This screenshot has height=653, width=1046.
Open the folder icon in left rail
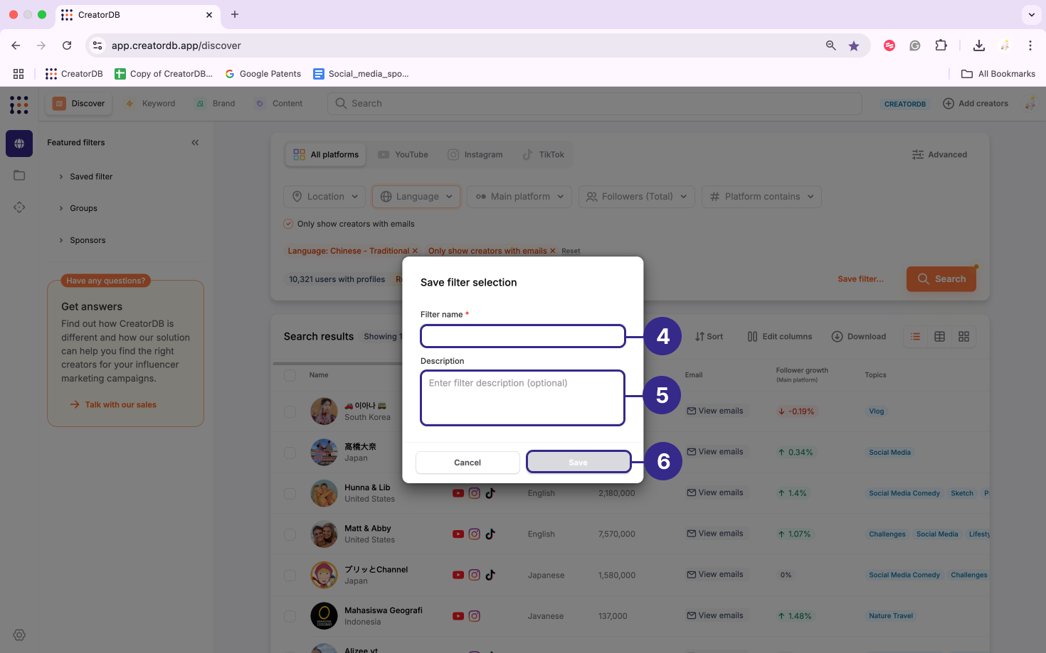tap(19, 176)
